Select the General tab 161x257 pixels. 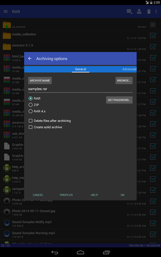[80, 69]
